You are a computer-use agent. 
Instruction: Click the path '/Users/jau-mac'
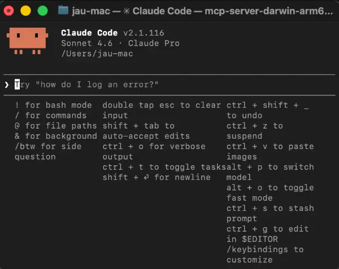coord(97,54)
